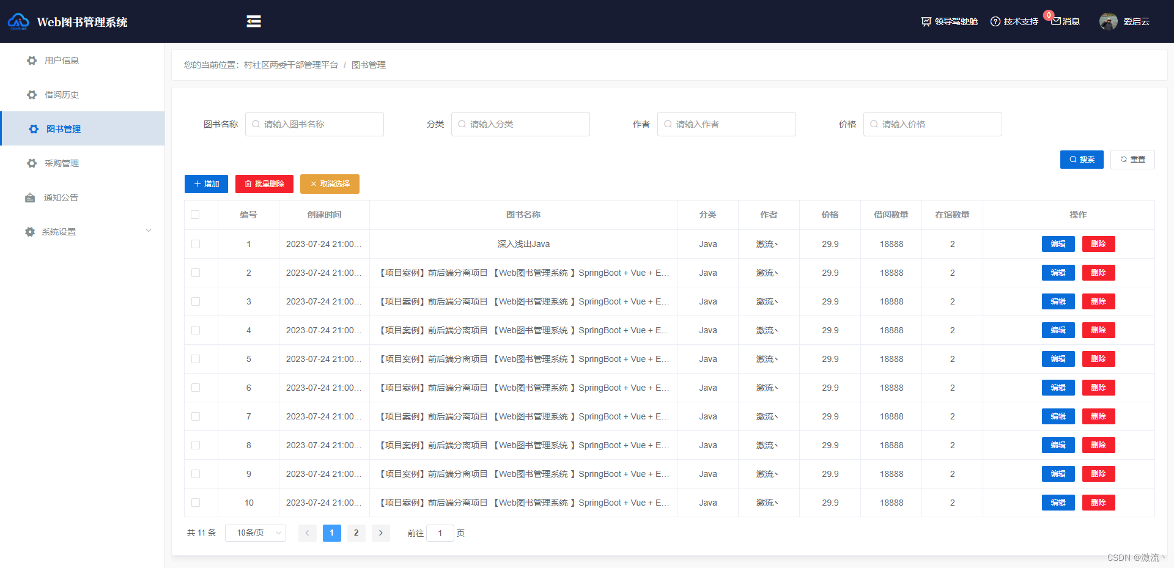
Task: Check the checkbox for row 9
Action: tap(196, 474)
